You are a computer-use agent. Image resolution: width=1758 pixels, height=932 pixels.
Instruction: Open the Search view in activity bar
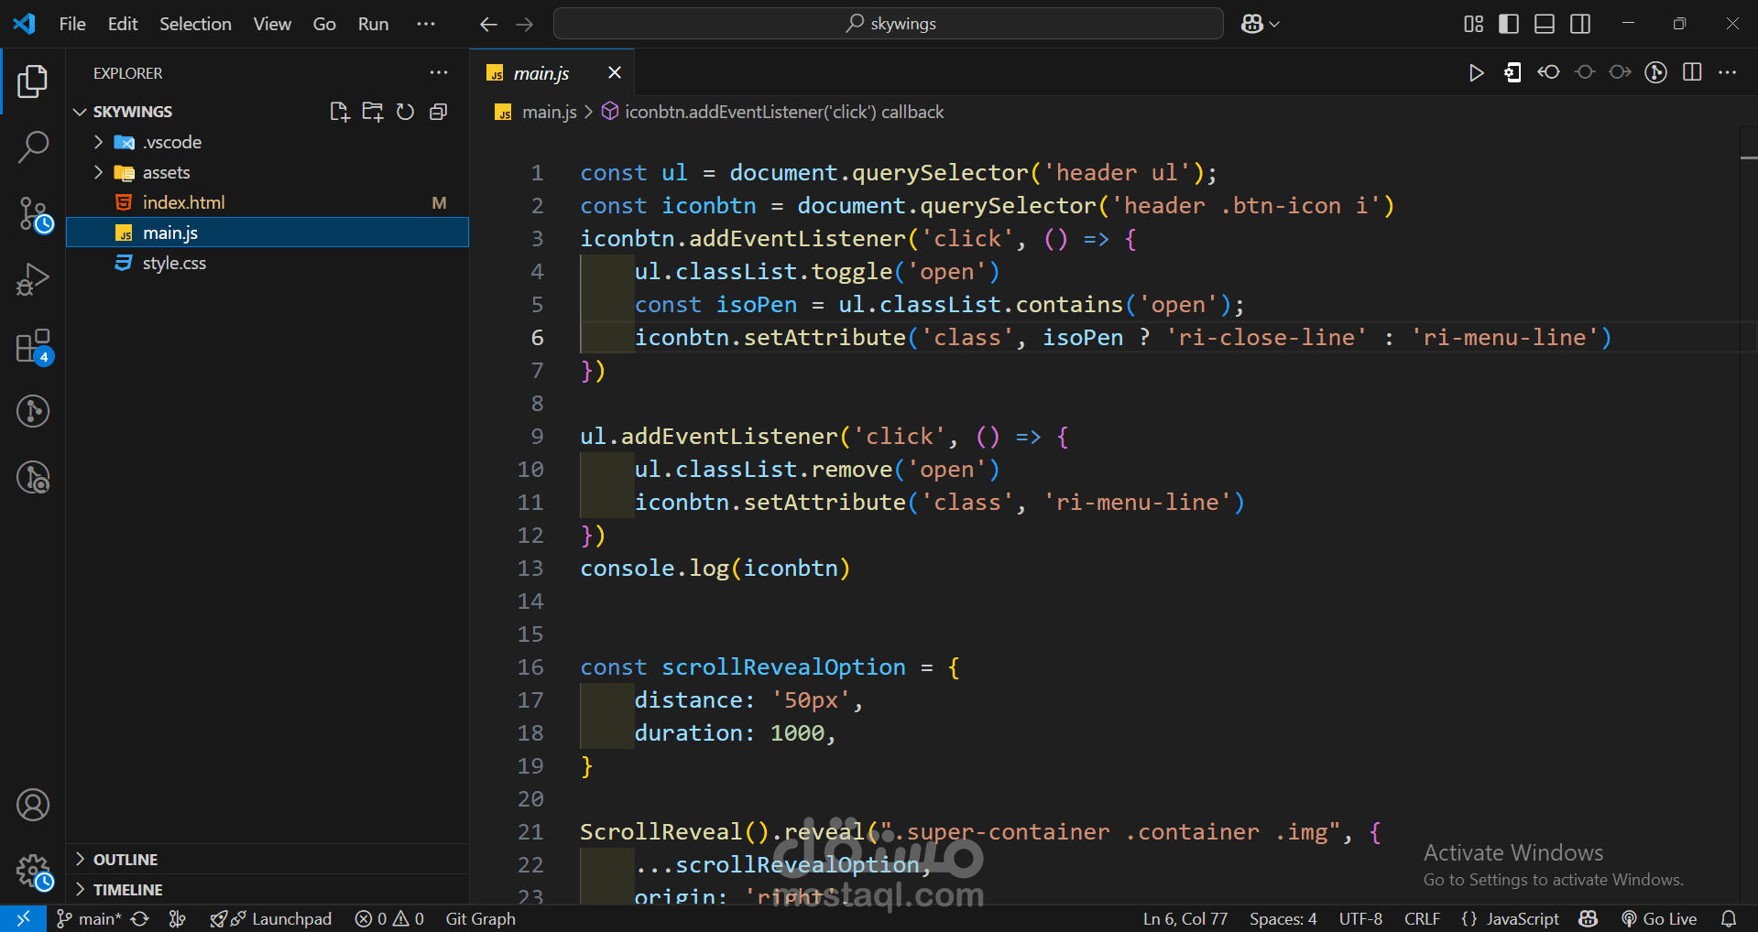(33, 146)
